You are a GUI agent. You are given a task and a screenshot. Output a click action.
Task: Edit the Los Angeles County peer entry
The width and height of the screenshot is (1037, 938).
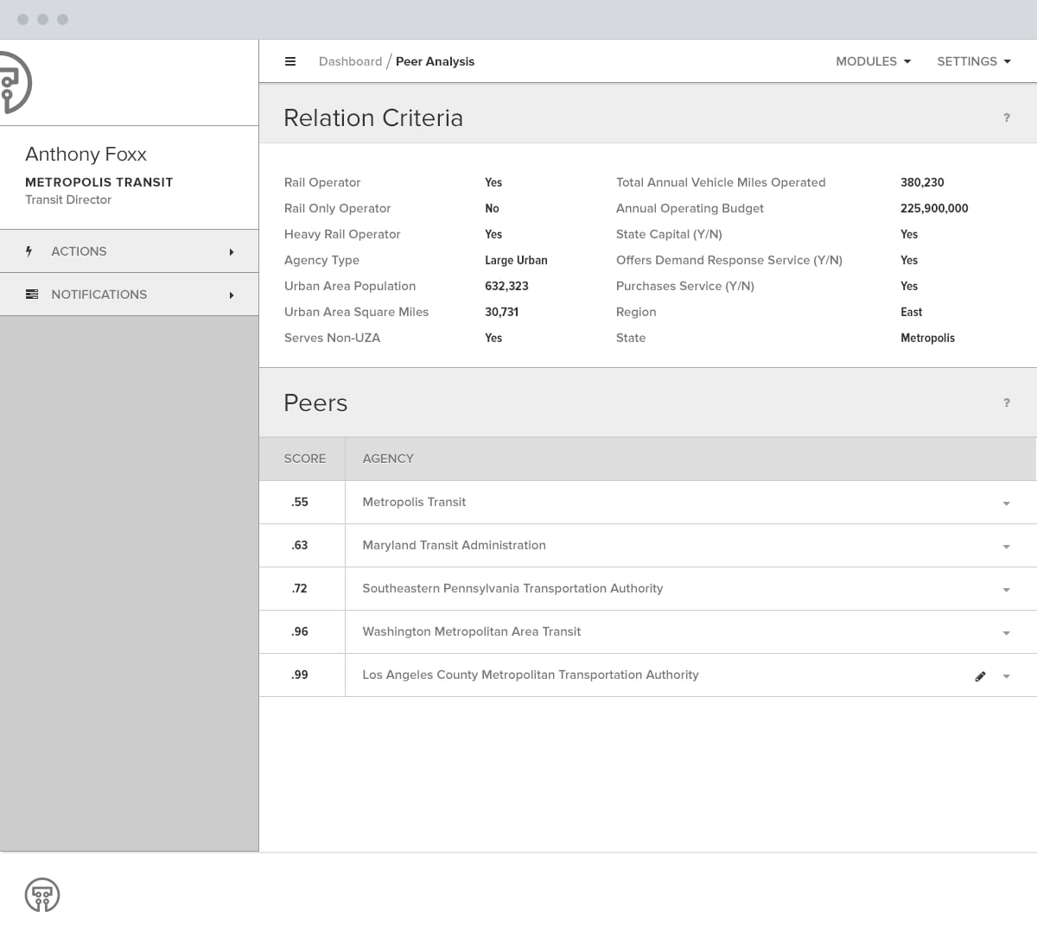980,676
